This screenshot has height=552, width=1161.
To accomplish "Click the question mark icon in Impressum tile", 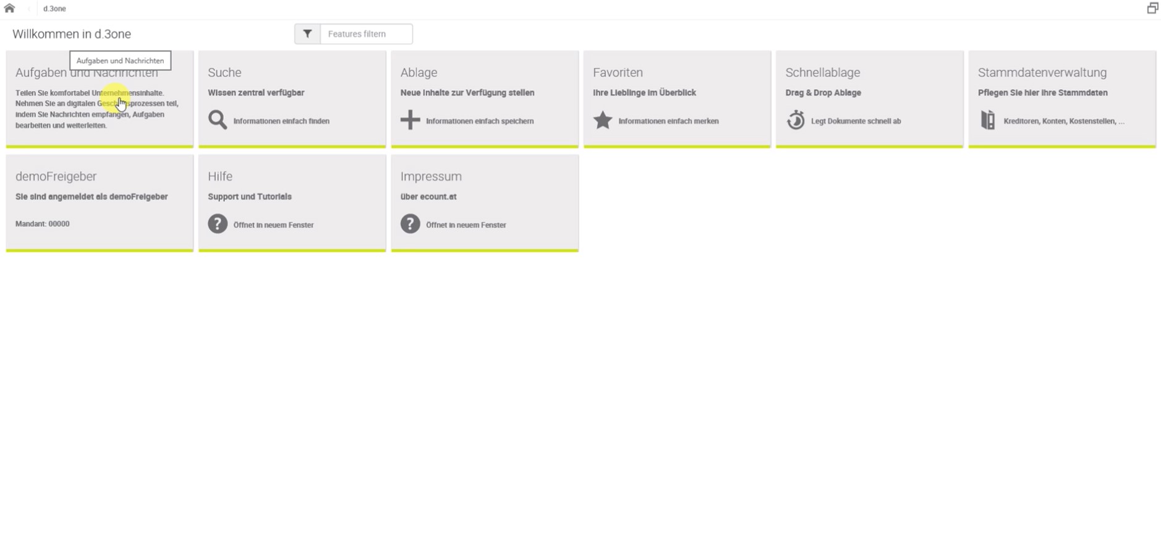I will [x=410, y=224].
